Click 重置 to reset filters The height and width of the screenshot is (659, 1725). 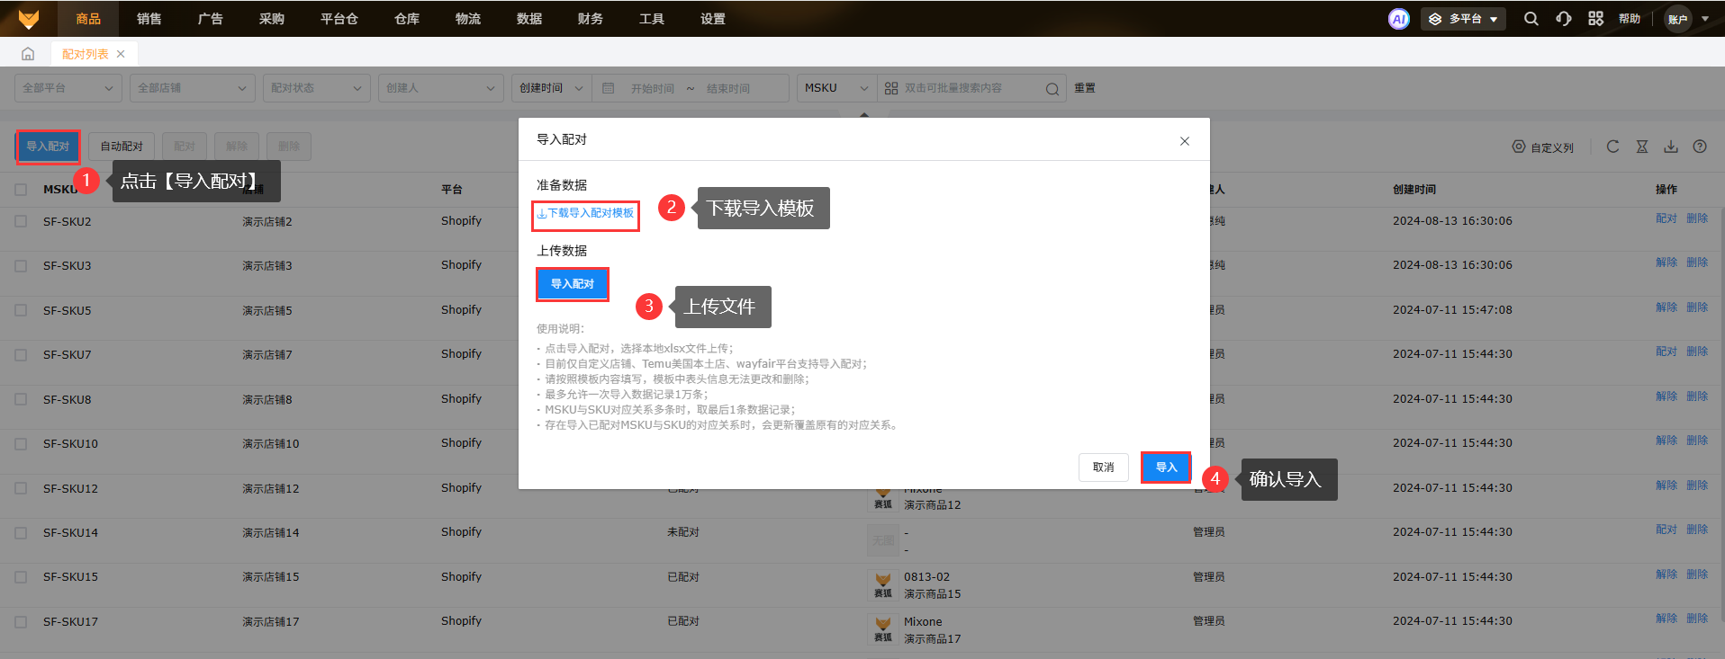[1085, 88]
